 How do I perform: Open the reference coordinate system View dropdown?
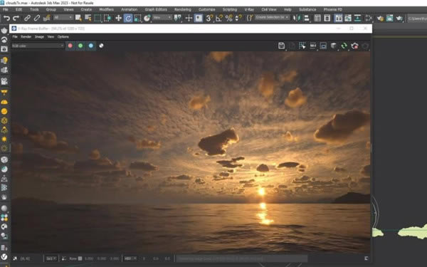162,17
